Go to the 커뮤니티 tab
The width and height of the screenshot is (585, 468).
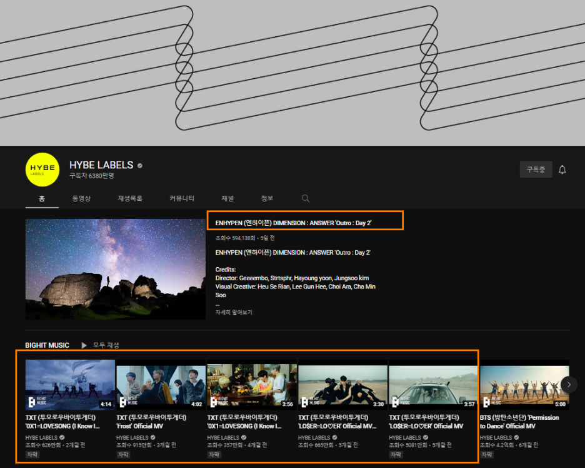point(182,198)
